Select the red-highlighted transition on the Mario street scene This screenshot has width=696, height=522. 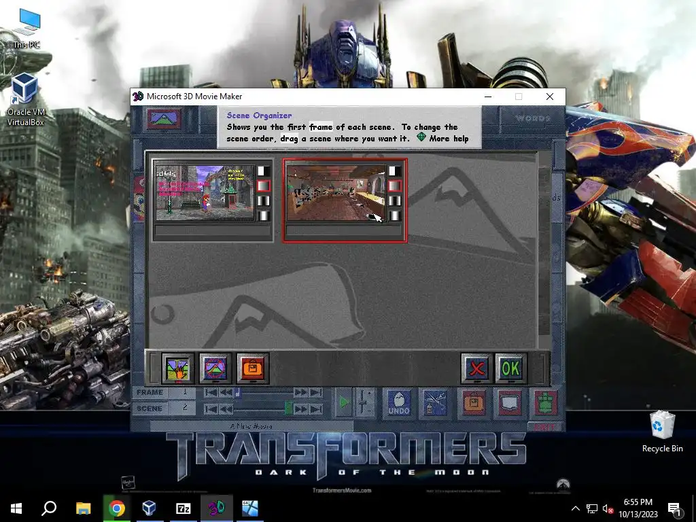click(x=264, y=186)
